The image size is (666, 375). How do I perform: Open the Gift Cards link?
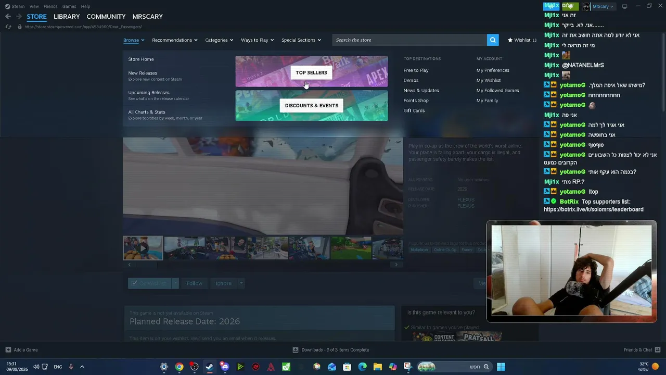414,110
